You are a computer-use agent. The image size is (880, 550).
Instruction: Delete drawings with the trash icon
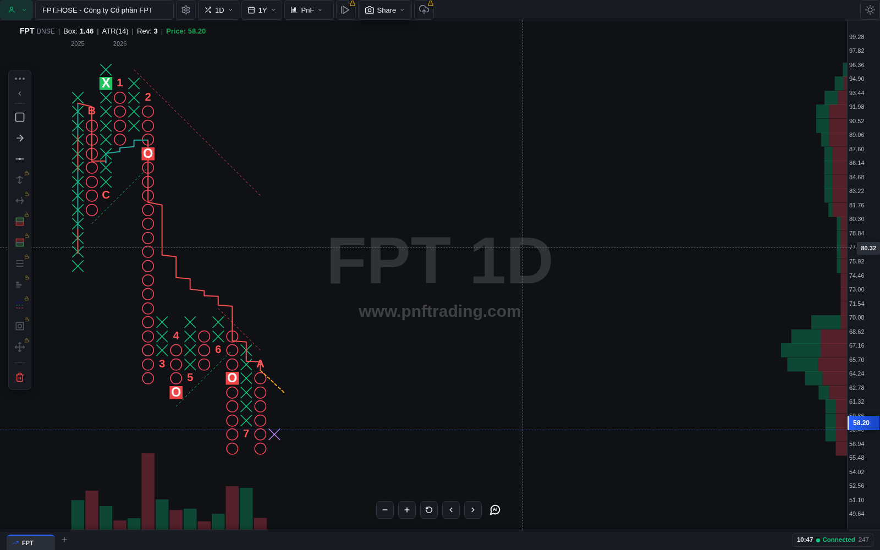pos(20,377)
